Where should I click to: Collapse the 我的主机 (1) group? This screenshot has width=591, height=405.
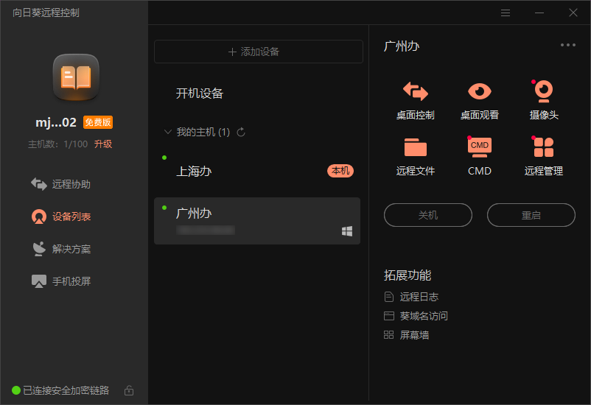[x=168, y=133]
